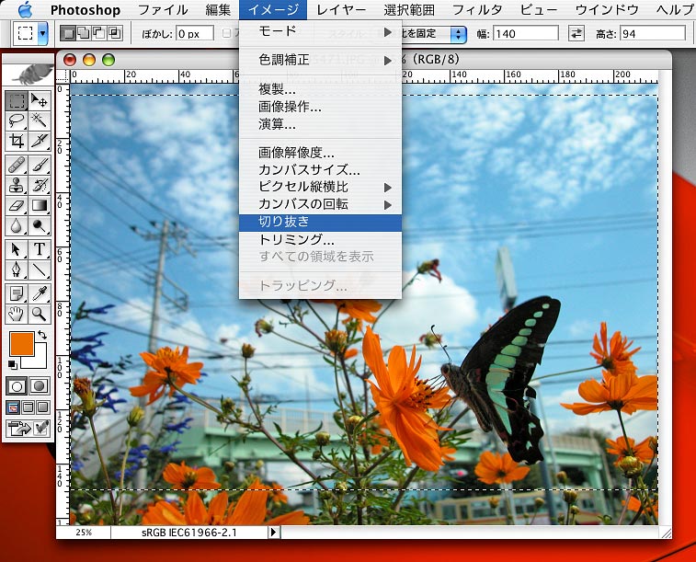696x562 pixels.
Task: Select the Healing Brush tool
Action: [x=17, y=166]
